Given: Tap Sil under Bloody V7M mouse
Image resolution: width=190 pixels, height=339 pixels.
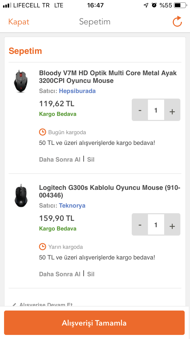Looking at the screenshot, I should pyautogui.click(x=91, y=160).
